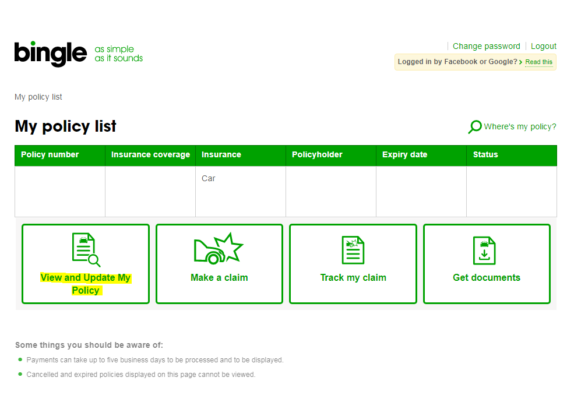Open the Read this link
This screenshot has width=567, height=402.
tap(539, 62)
